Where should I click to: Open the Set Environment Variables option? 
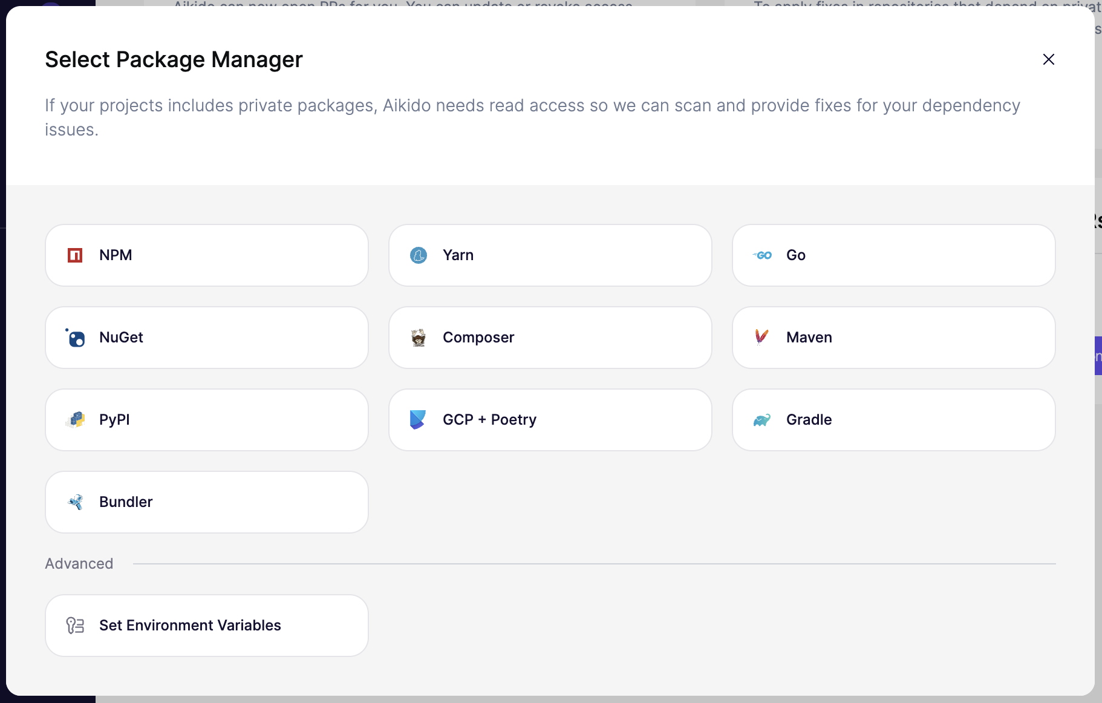[x=207, y=626]
